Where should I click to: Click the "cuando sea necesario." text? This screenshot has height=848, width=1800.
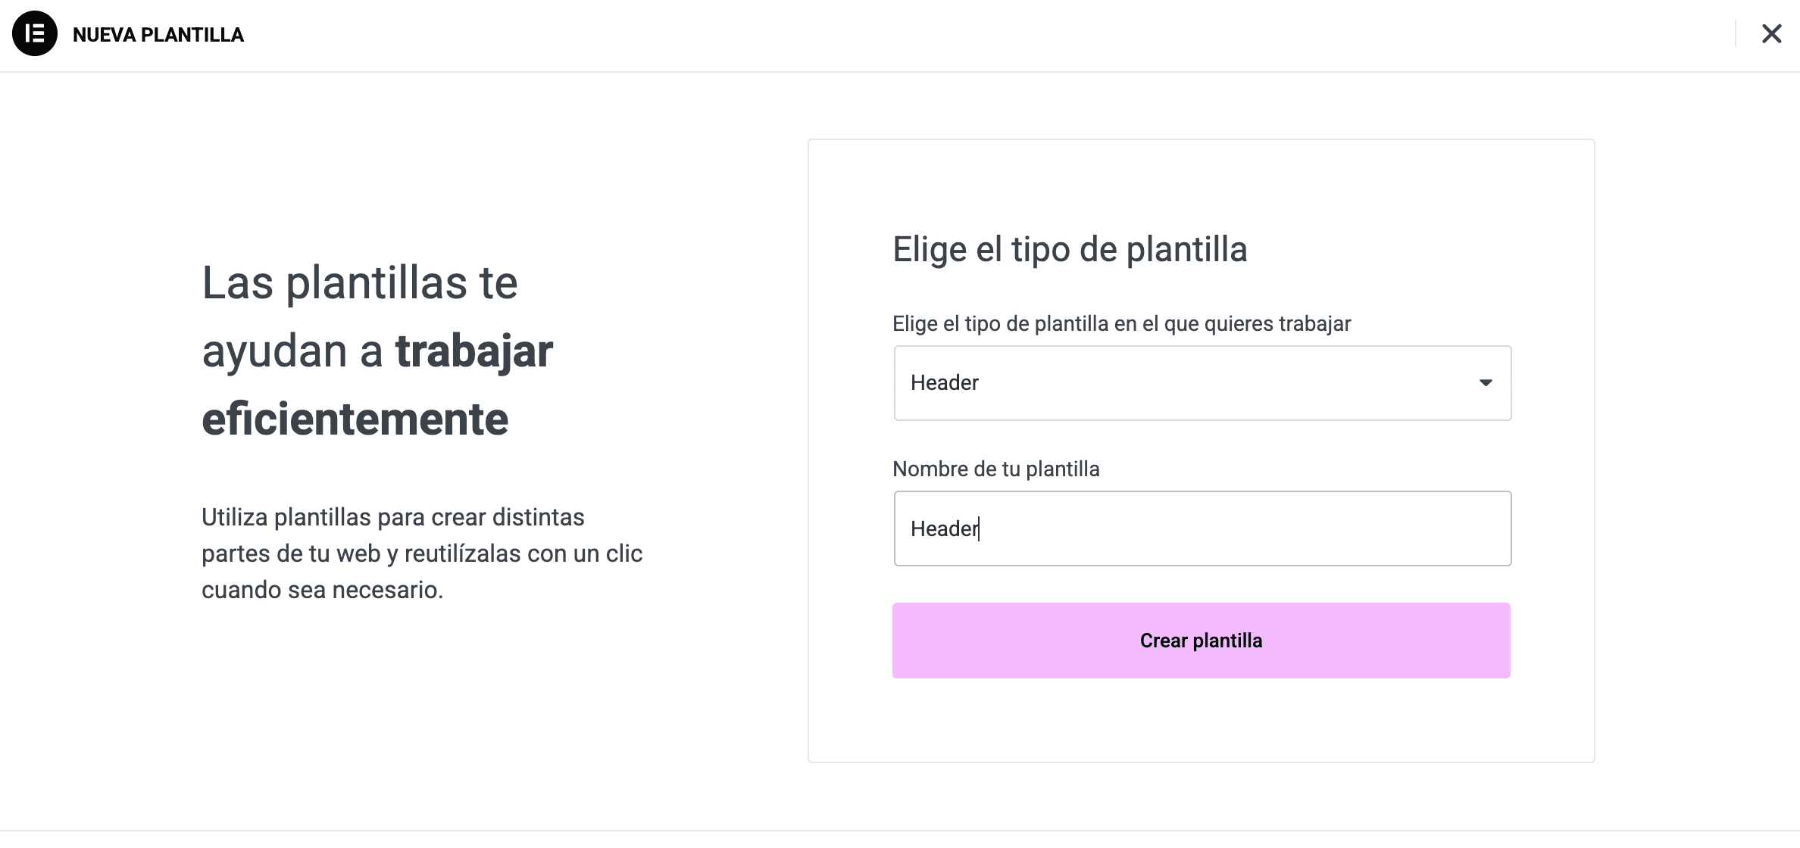[x=322, y=590]
